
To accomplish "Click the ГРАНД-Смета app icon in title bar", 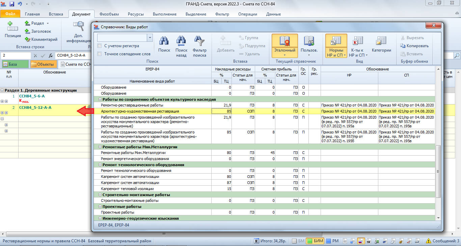I will pyautogui.click(x=4, y=4).
